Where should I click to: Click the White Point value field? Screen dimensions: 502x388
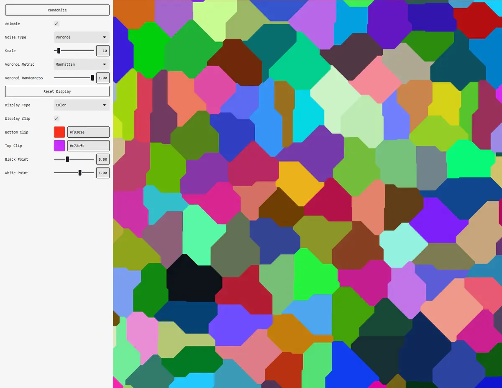point(103,173)
